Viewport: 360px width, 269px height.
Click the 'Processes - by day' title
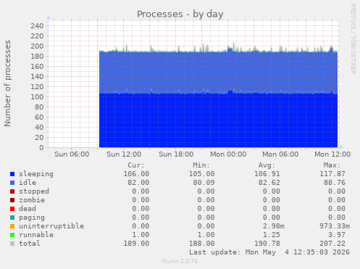(180, 14)
